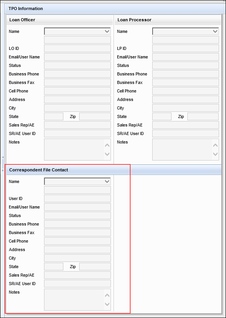Viewport: 226px width, 318px height.
Task: Click the Loan Processor Notes scroll-down arrow
Action: tap(216, 154)
